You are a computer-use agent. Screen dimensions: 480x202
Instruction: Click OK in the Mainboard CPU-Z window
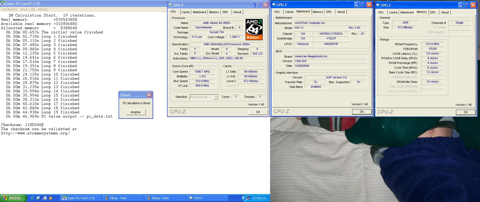362,112
